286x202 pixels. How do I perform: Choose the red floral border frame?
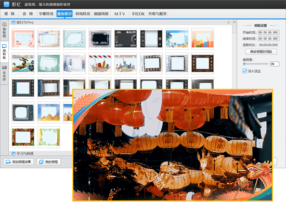click(23, 137)
